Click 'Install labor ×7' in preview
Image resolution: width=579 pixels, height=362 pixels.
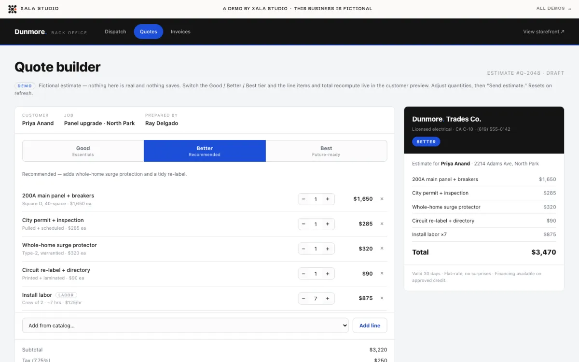point(429,235)
